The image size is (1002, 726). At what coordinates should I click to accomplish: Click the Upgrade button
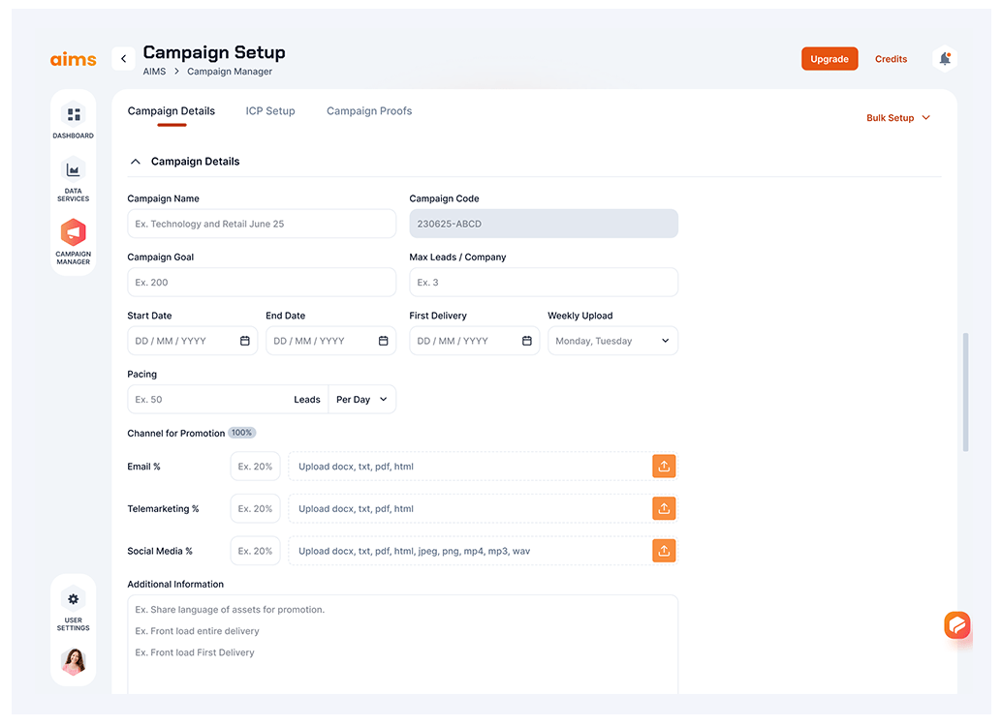(x=830, y=59)
